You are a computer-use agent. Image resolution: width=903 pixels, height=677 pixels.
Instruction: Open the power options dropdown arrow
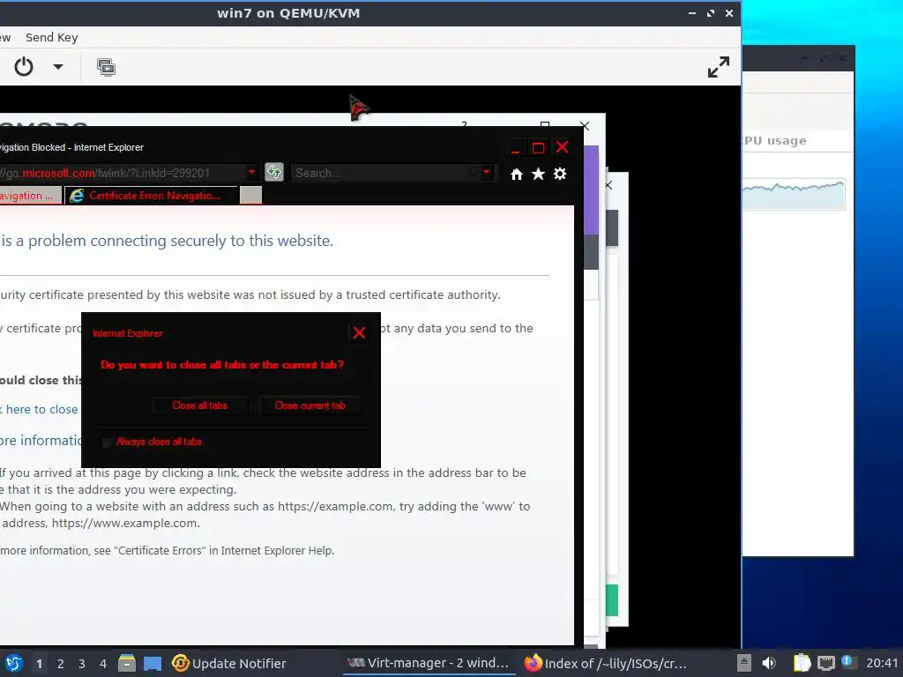pos(58,67)
